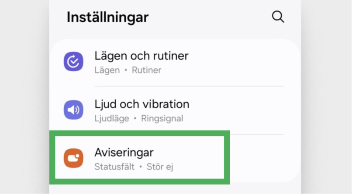Tap the orange Aviseringar notification icon
Screen dimensions: 352x194
point(73,158)
